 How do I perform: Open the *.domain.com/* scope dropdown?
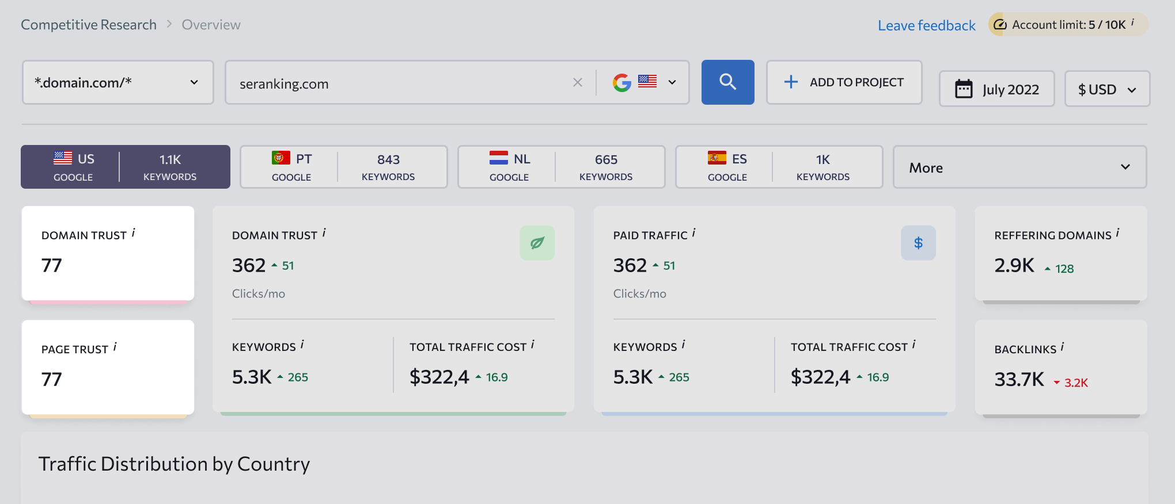[x=118, y=82]
